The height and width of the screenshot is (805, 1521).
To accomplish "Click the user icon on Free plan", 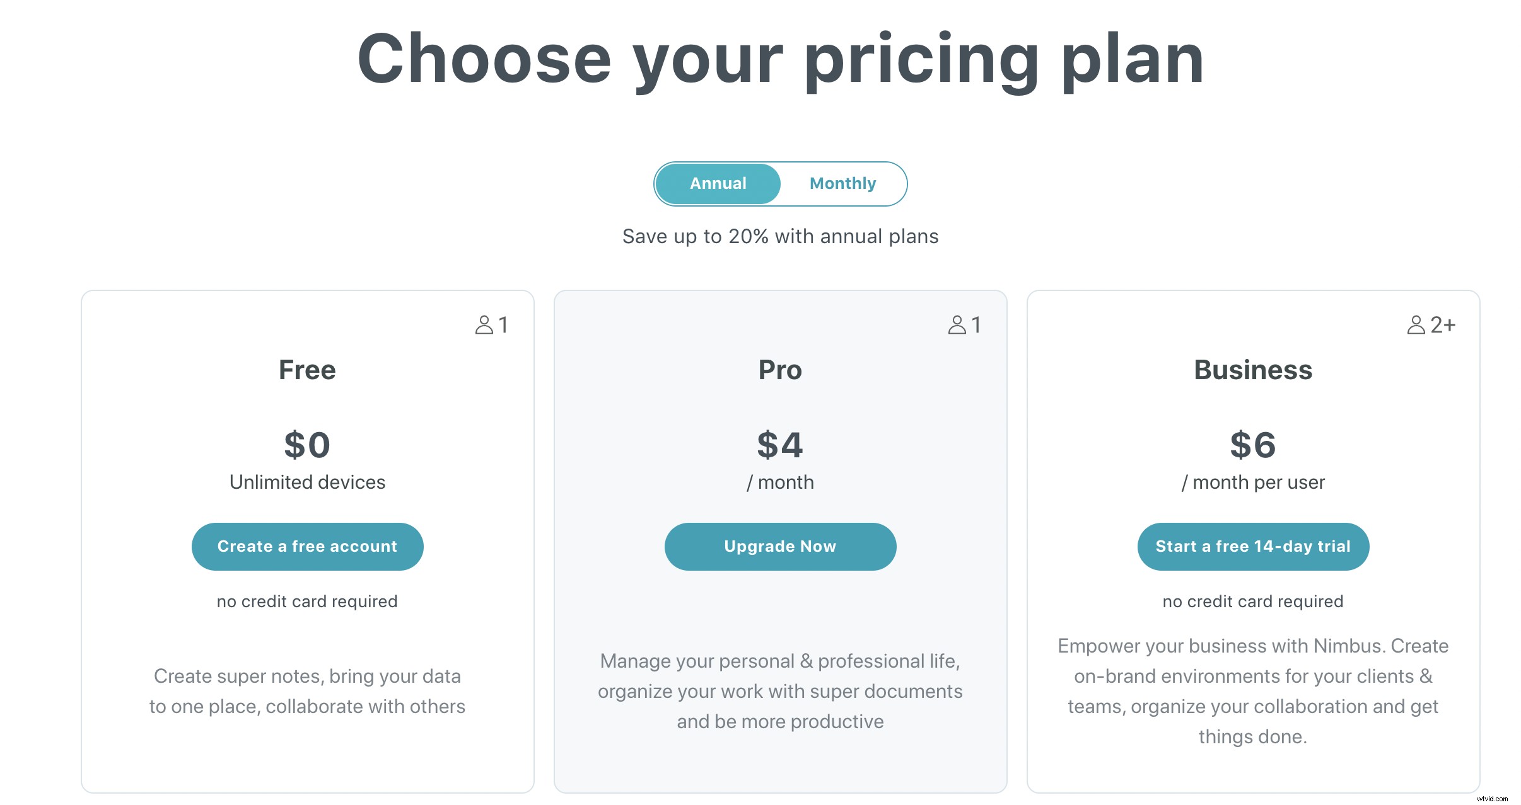I will (484, 325).
